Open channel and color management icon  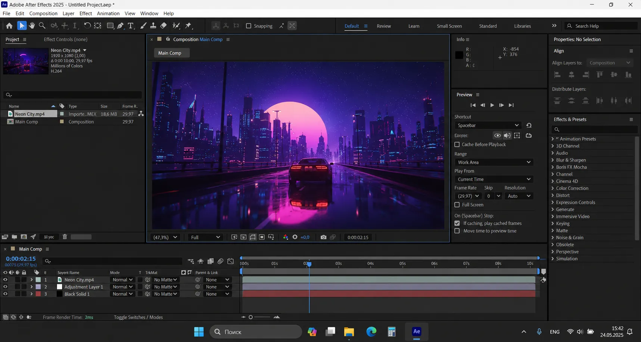point(286,237)
